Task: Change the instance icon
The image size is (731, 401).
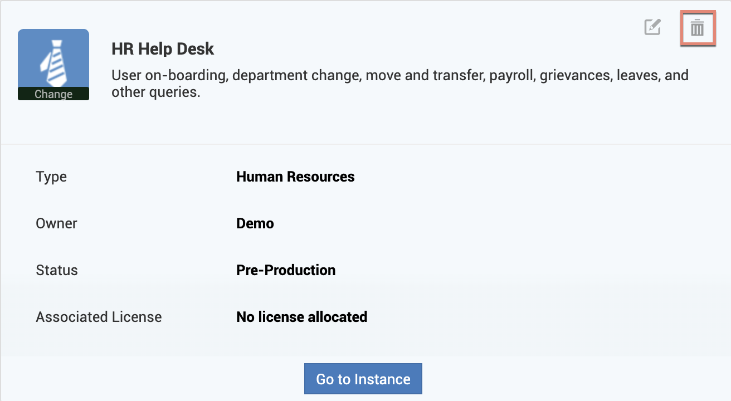Action: (x=53, y=94)
